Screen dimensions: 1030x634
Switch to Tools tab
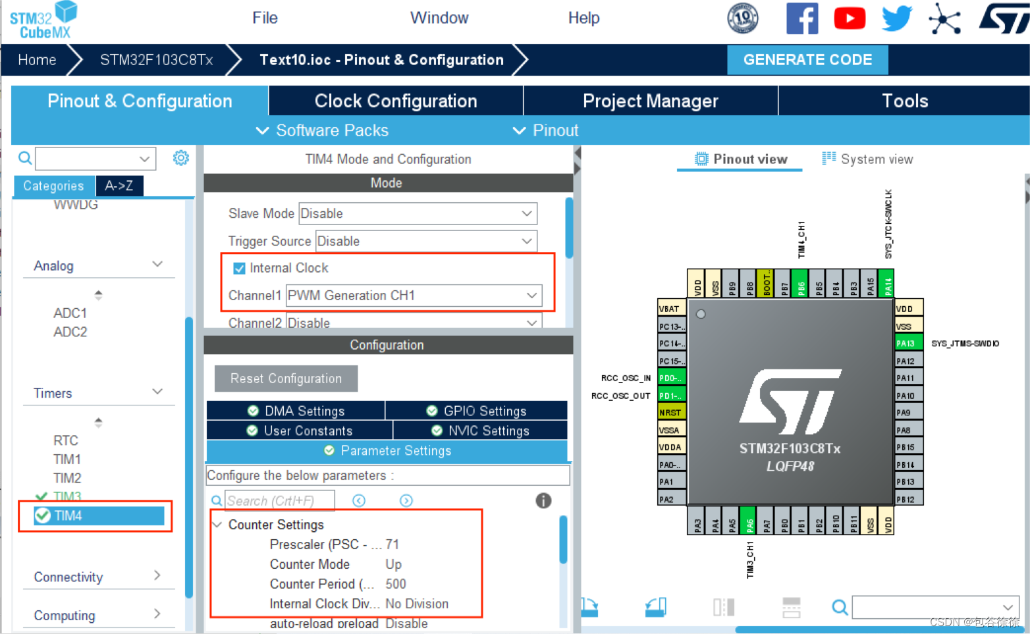(x=904, y=101)
